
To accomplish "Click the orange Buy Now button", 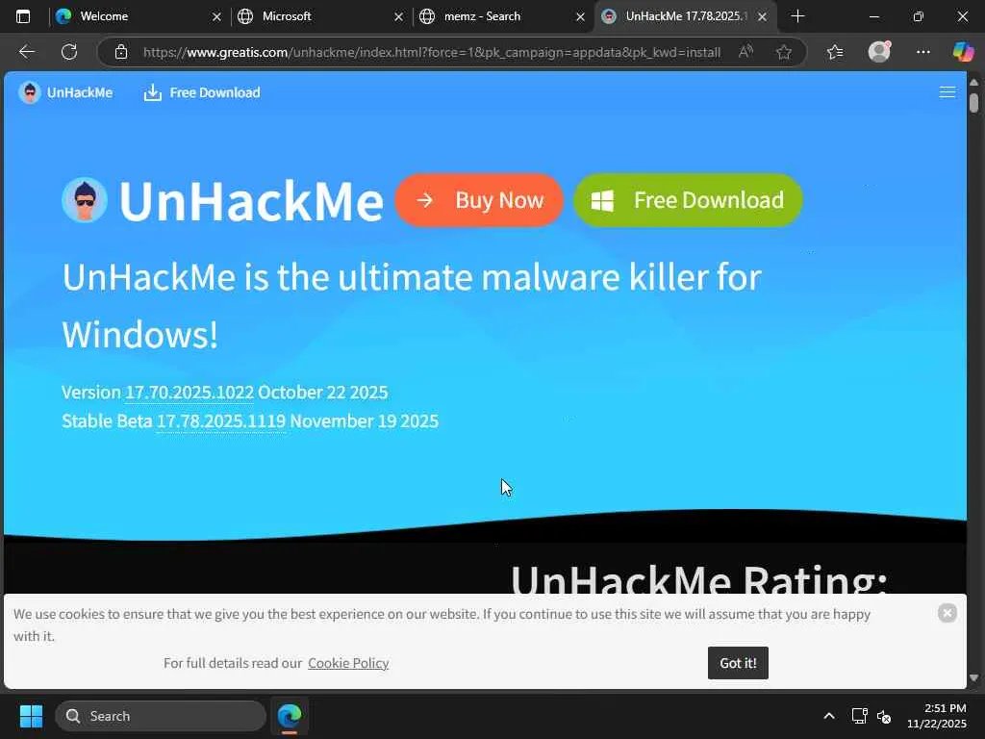I will pos(479,200).
